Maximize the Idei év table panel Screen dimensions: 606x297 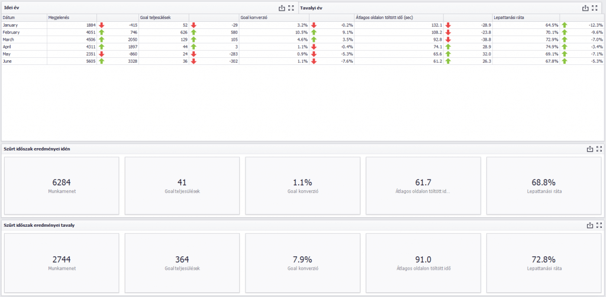coord(291,8)
